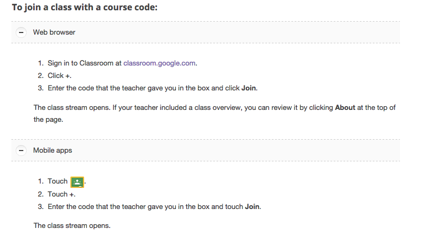Click the last "The class stream opens." line
The height and width of the screenshot is (248, 426).
point(72,225)
